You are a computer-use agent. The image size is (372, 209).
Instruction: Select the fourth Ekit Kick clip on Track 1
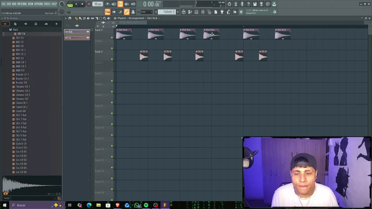pos(211,34)
